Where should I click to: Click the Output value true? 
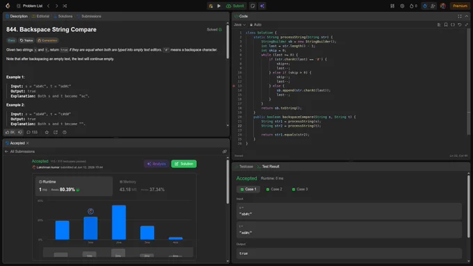point(349,253)
